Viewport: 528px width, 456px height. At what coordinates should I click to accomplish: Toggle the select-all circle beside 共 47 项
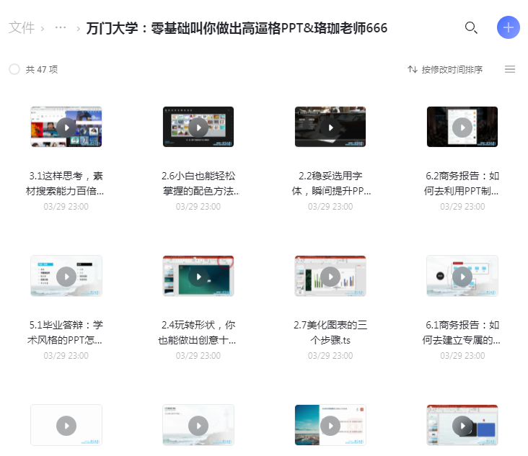click(14, 69)
